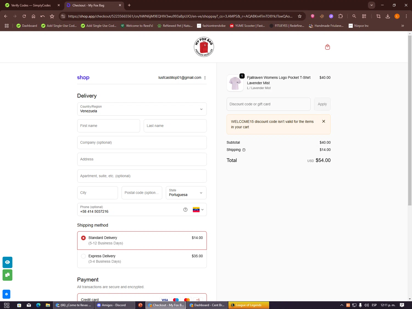Image resolution: width=412 pixels, height=309 pixels.
Task: Open the QR code generator icon
Action: point(364,16)
